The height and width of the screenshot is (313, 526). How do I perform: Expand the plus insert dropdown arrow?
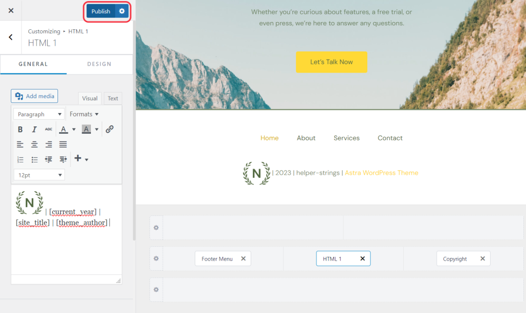tap(86, 160)
